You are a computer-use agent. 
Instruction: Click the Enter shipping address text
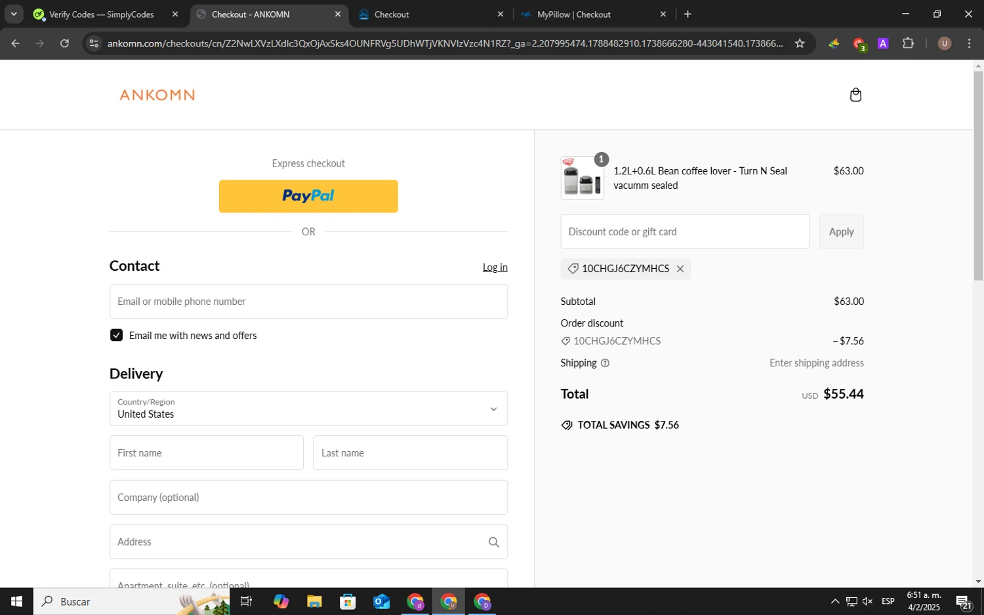[816, 363]
